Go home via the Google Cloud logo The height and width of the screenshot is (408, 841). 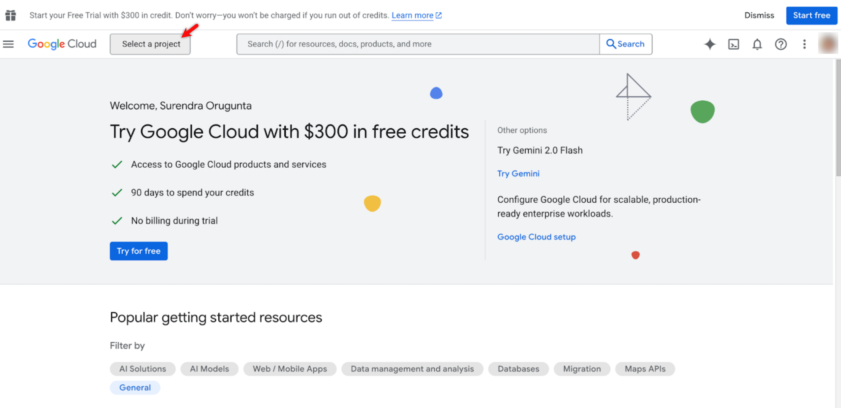[x=62, y=44]
